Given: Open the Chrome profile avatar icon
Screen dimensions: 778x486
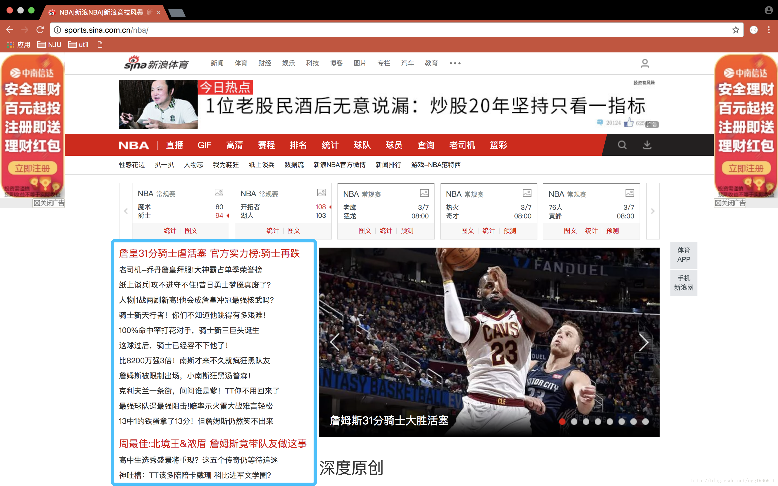Looking at the screenshot, I should click(x=768, y=10).
